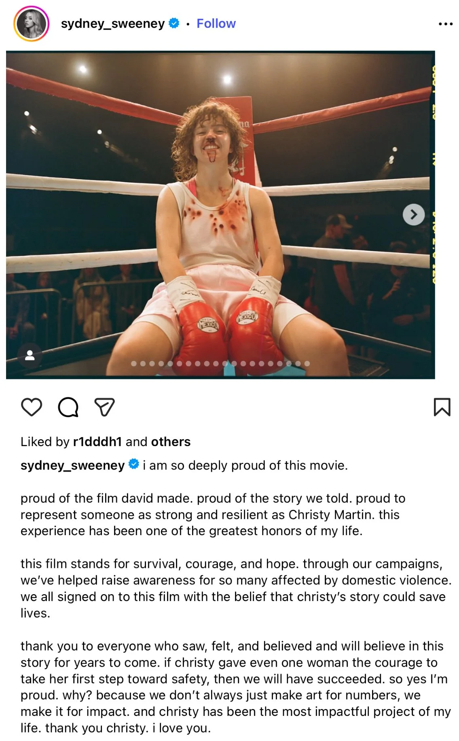Tap the boxing ring photo

pos(220,215)
